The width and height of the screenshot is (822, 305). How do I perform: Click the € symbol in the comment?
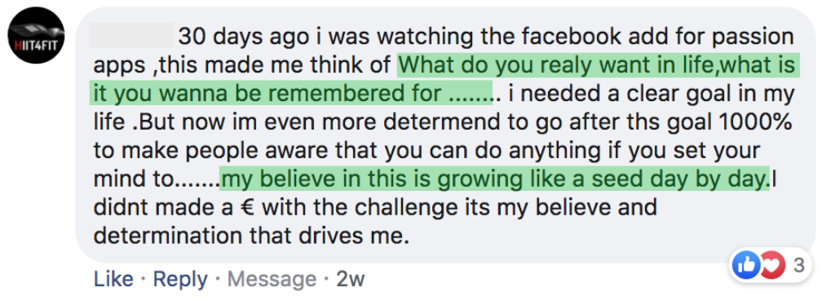(245, 207)
